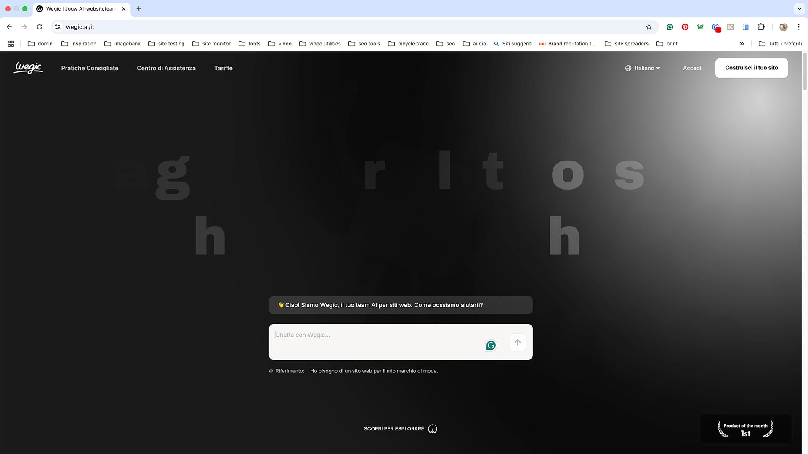The height and width of the screenshot is (454, 808).
Task: Reload the page
Action: click(40, 27)
